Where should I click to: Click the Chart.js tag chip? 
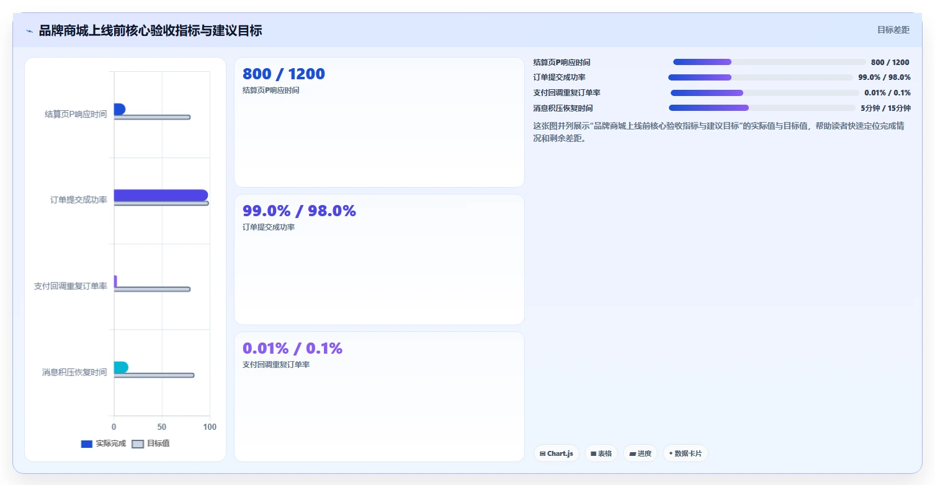point(556,453)
